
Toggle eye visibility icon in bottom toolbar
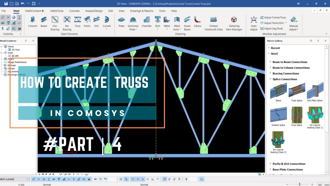(95, 179)
